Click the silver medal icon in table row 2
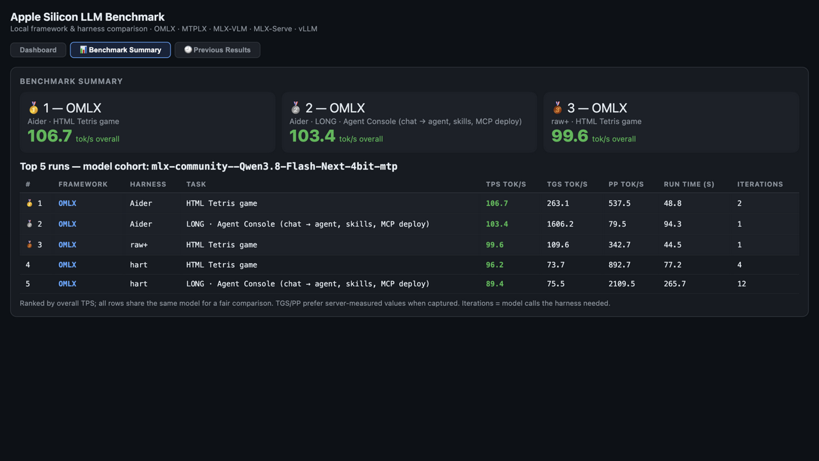819x461 pixels. (x=29, y=224)
